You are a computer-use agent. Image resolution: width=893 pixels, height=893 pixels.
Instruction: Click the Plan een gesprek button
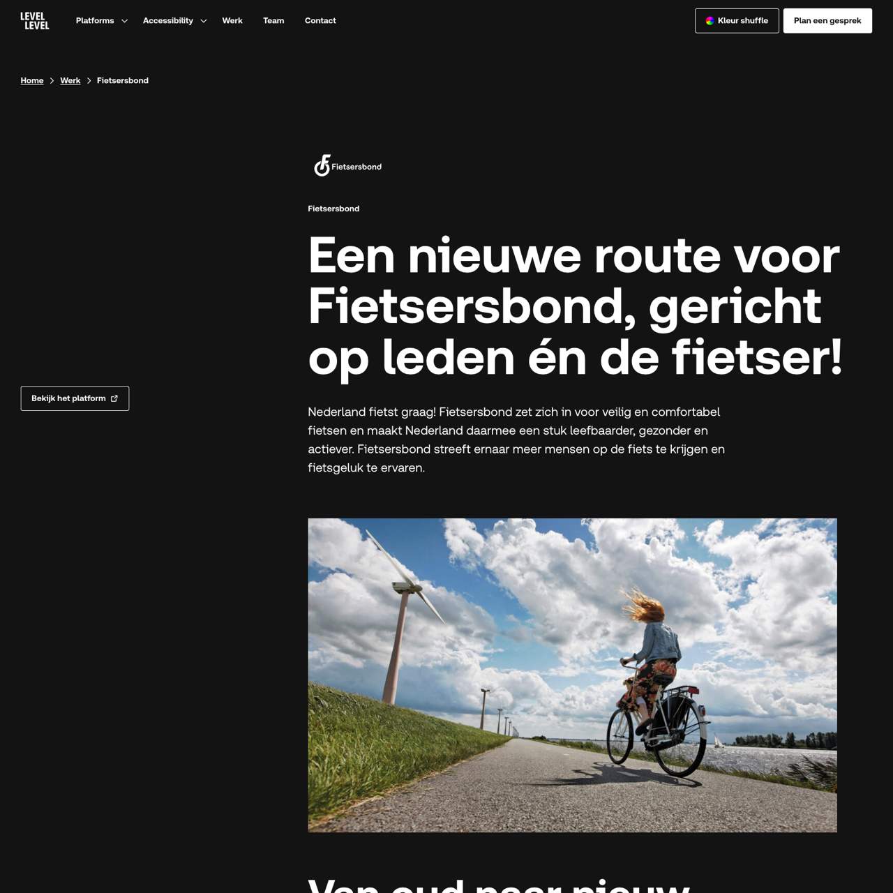tap(827, 21)
